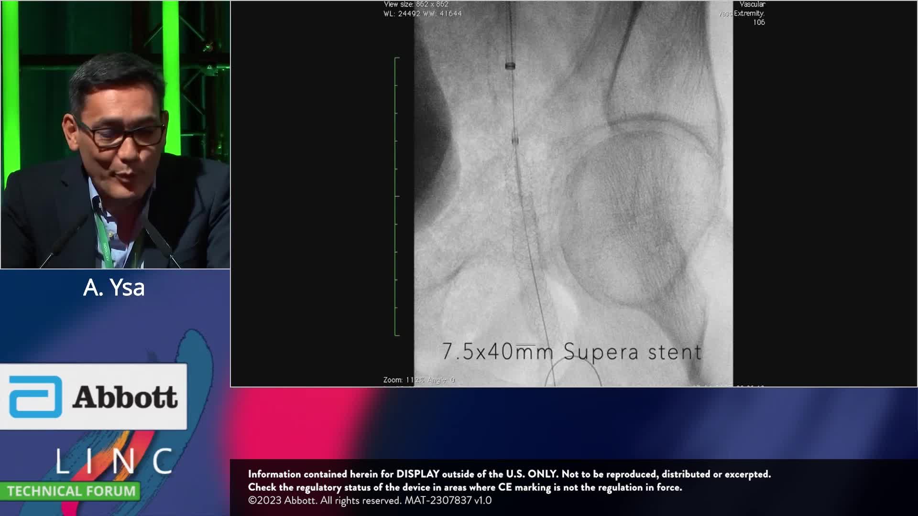
Task: Click the Abbott wordmark text
Action: click(125, 398)
